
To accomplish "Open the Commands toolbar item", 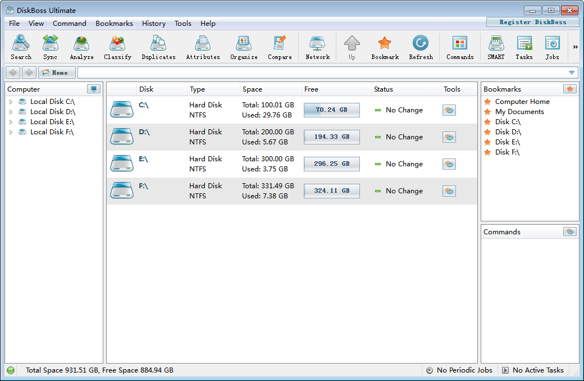I will [460, 47].
